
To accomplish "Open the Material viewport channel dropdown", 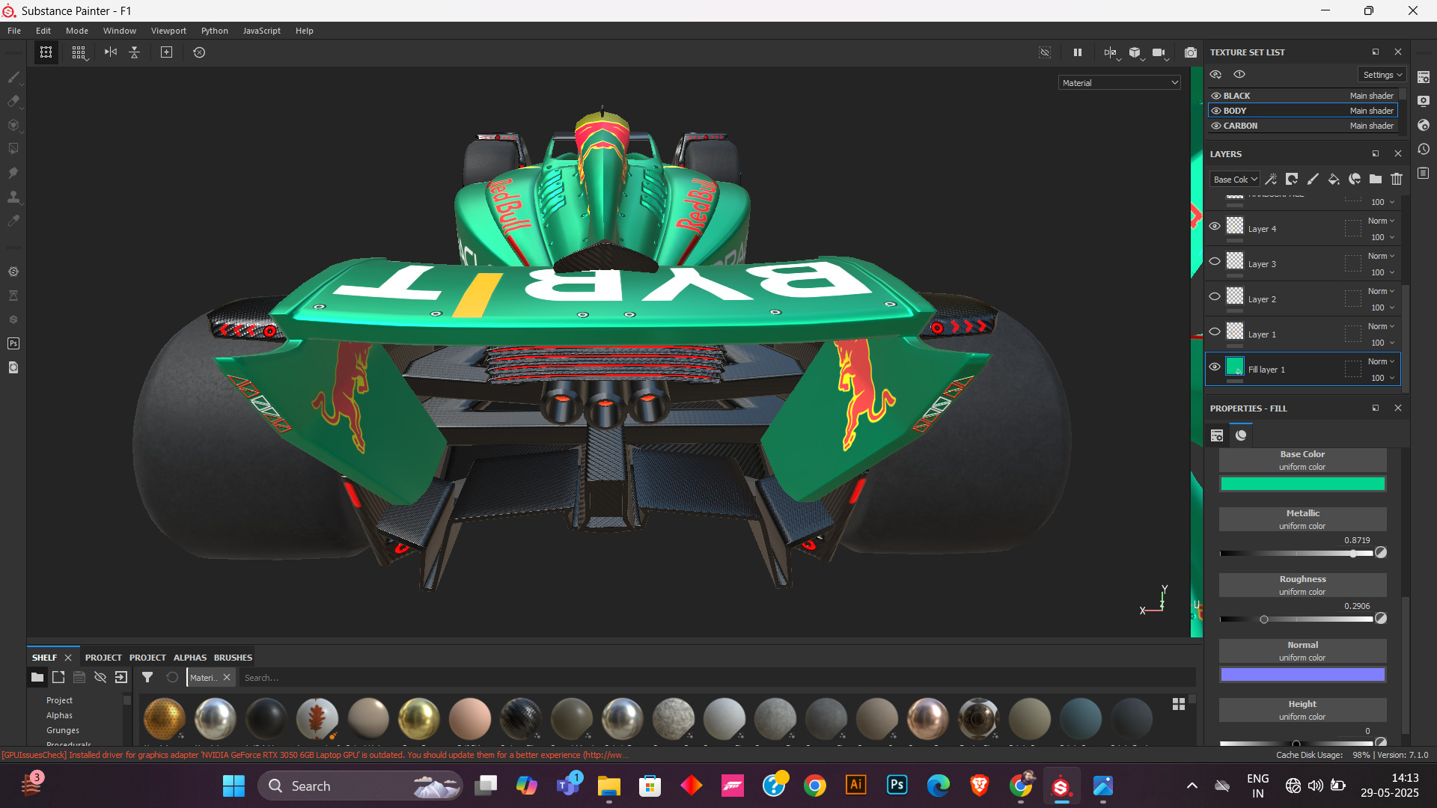I will click(1120, 83).
